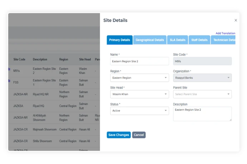Expand the Status dropdown

tap(139, 111)
